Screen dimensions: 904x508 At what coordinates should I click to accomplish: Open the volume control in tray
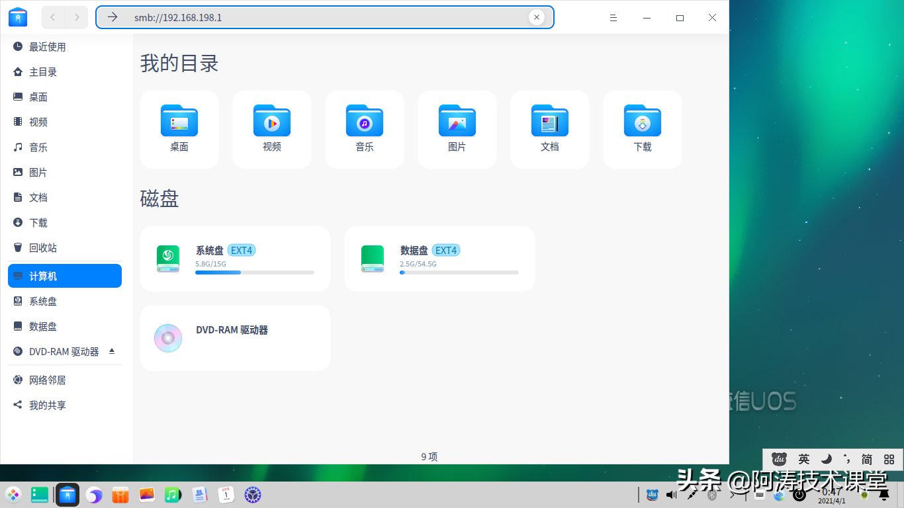(x=672, y=494)
